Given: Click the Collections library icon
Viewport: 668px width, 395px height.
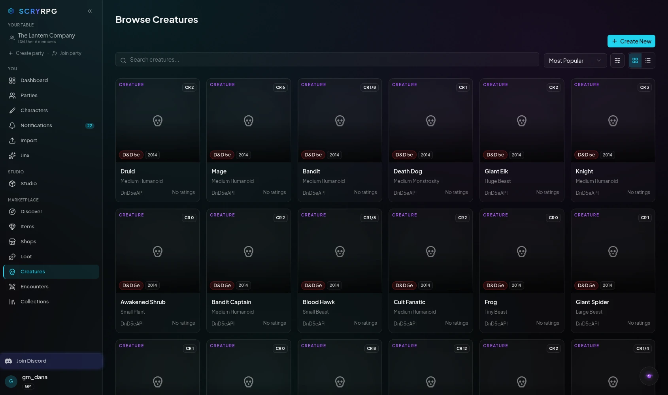Looking at the screenshot, I should coord(12,302).
